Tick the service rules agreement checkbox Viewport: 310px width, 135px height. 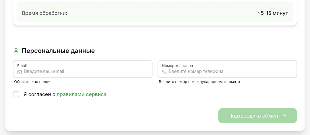coord(16,94)
